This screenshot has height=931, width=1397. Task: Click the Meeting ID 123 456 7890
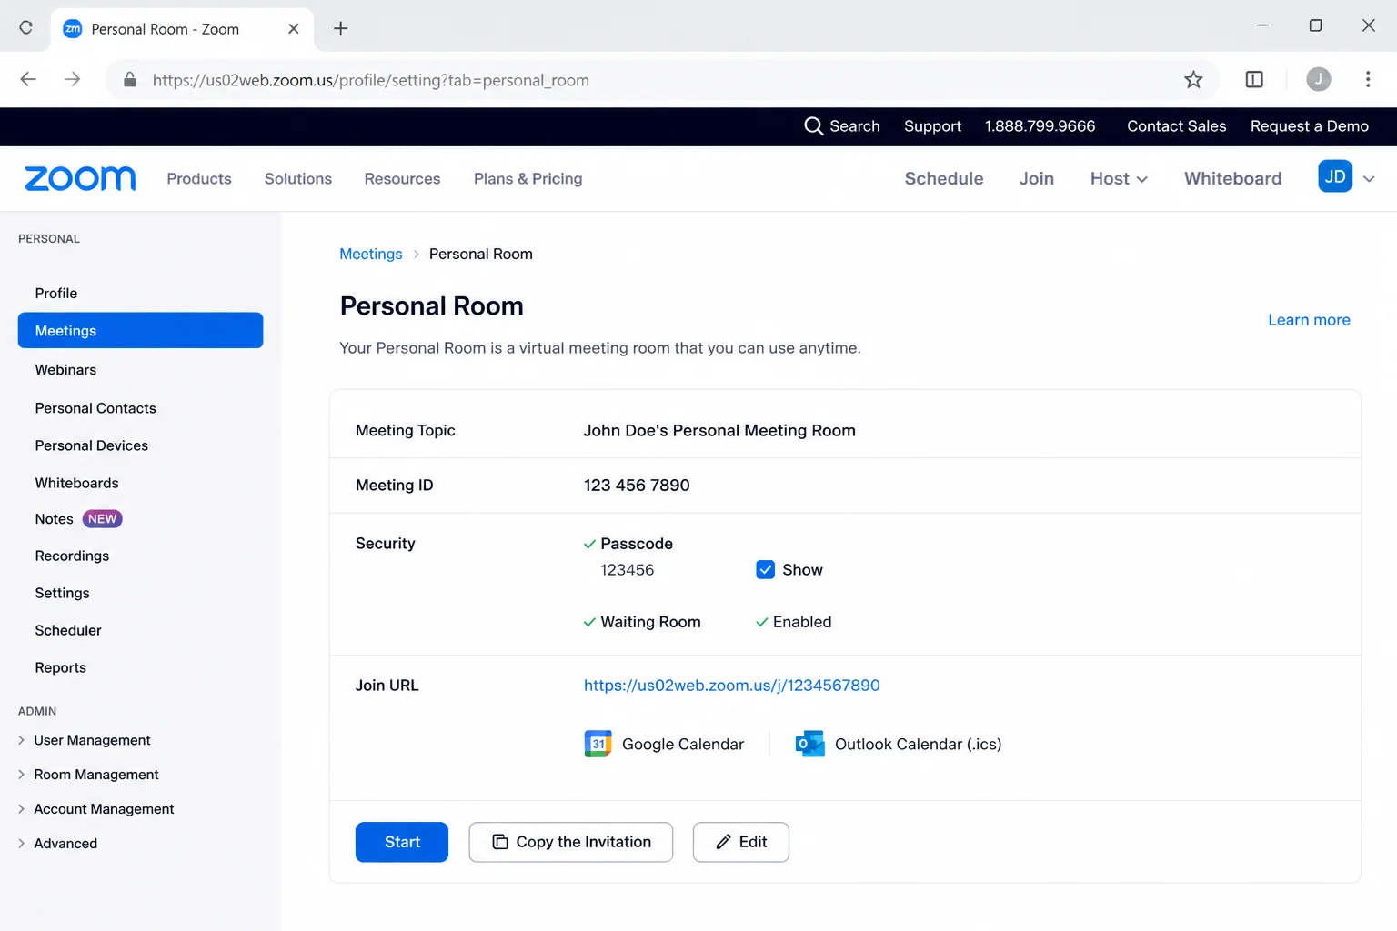coord(637,486)
